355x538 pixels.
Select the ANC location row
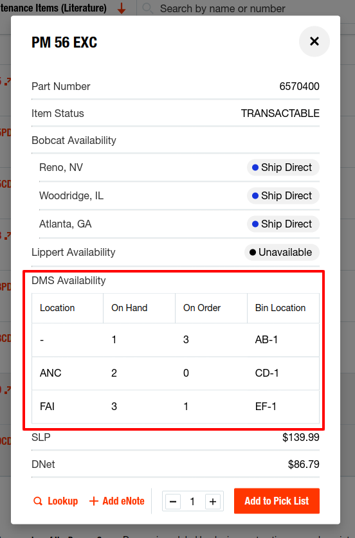click(176, 373)
